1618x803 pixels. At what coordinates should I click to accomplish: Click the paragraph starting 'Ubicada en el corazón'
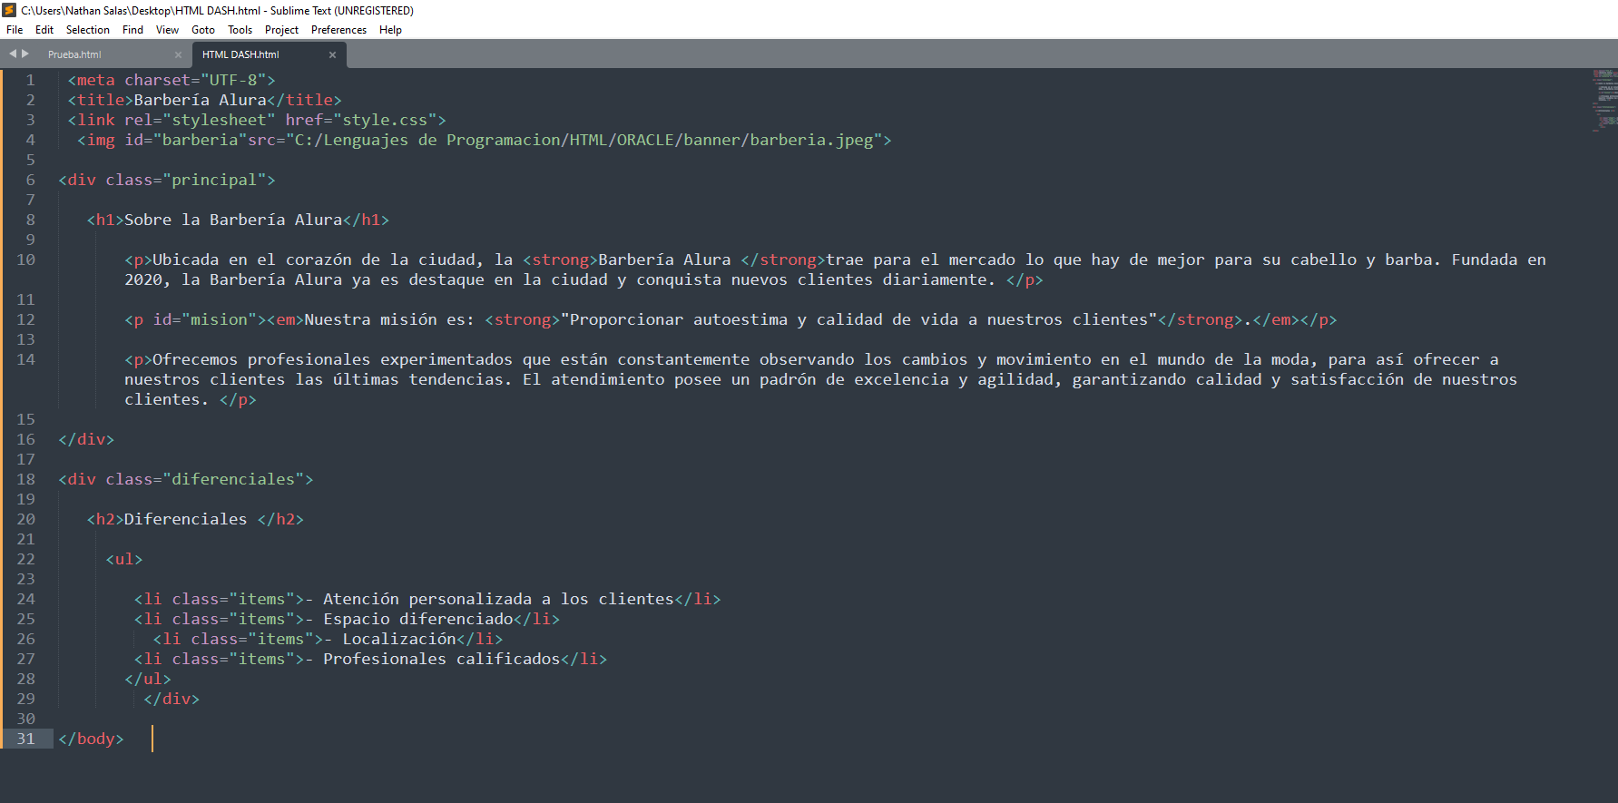[835, 269]
